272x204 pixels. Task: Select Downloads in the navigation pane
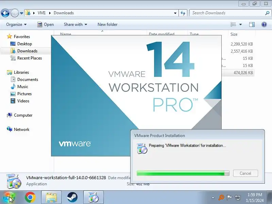click(x=27, y=51)
